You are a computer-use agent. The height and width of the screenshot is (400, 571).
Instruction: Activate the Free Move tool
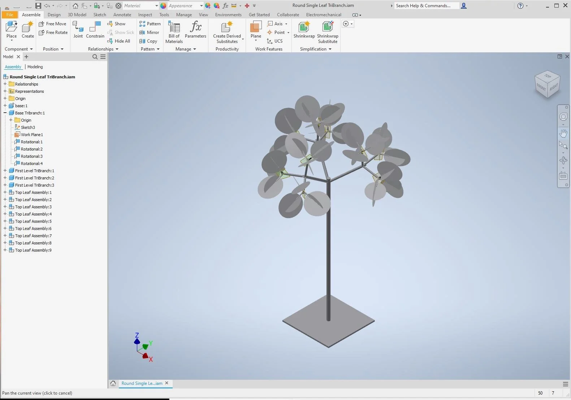[x=52, y=24]
